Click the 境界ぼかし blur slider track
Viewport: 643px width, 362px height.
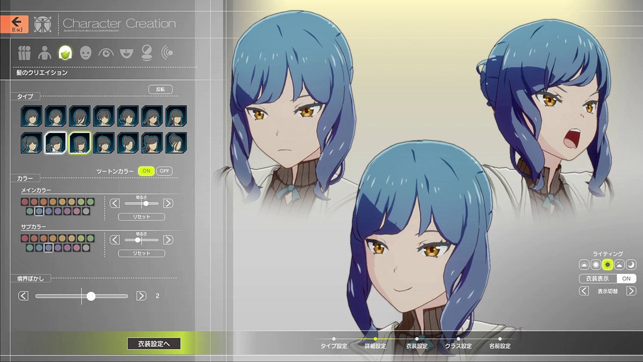[82, 296]
